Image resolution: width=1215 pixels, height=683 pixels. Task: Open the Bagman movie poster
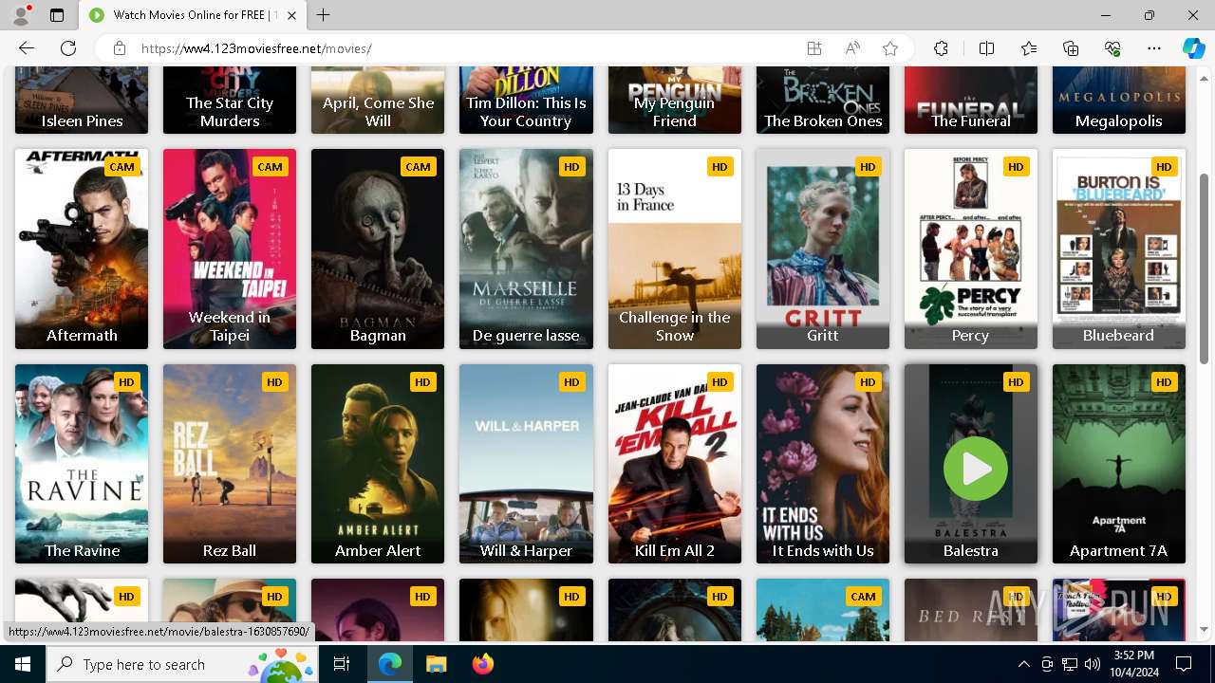pos(378,249)
